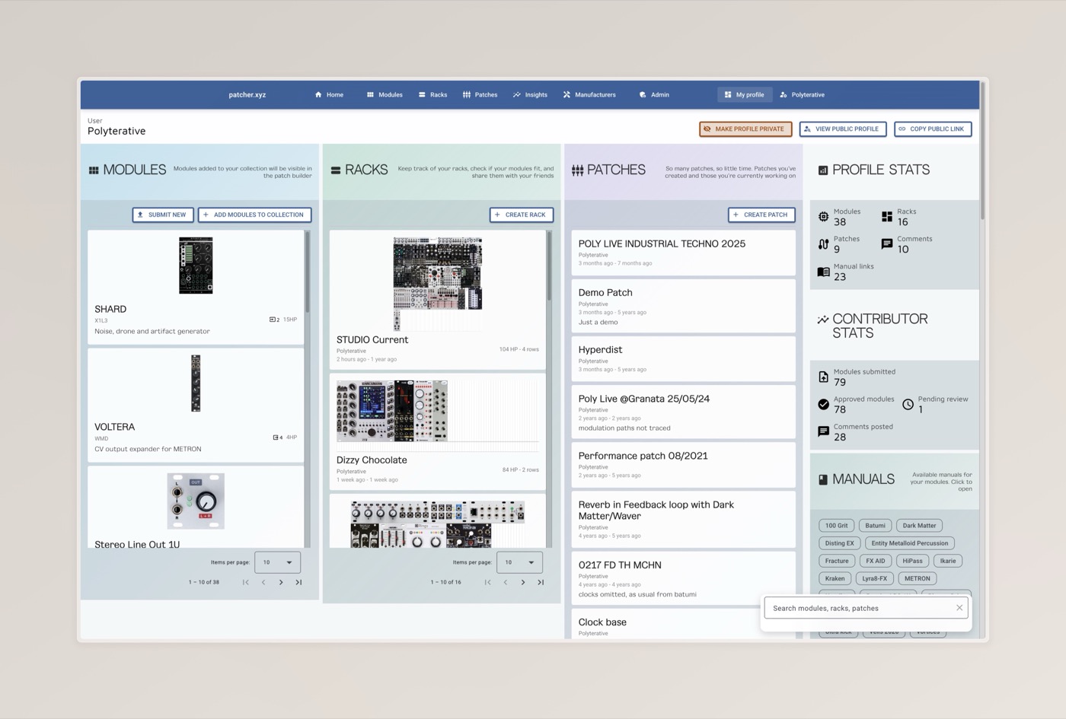Open the Disting EX manual

click(839, 543)
